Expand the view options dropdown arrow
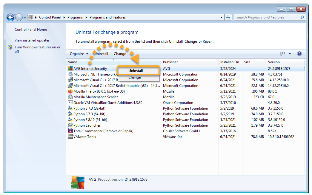Image resolution: width=312 pixels, height=195 pixels. (290, 54)
